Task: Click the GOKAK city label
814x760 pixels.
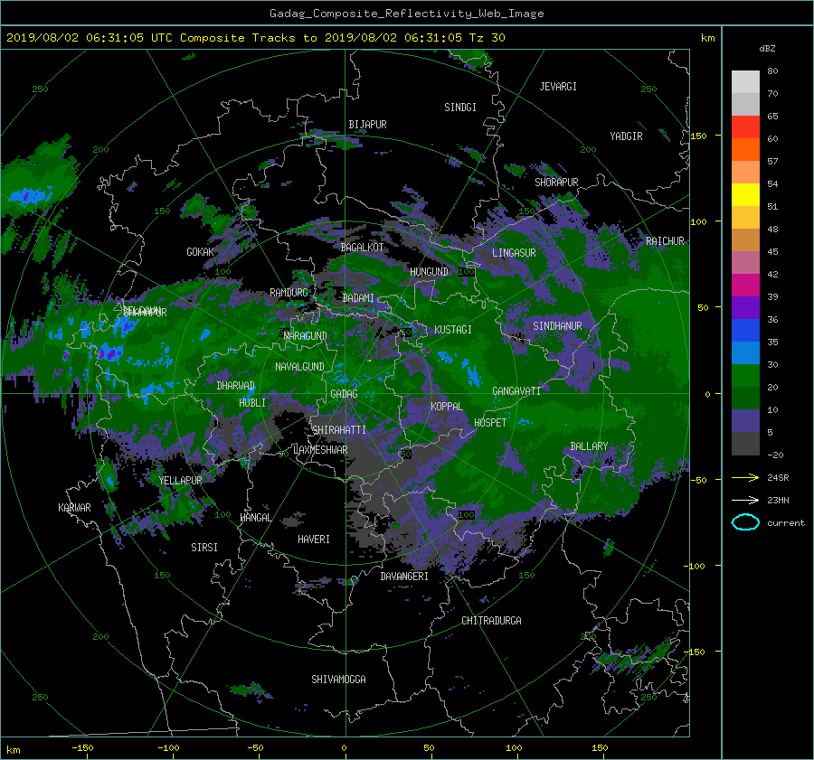Action: point(200,251)
